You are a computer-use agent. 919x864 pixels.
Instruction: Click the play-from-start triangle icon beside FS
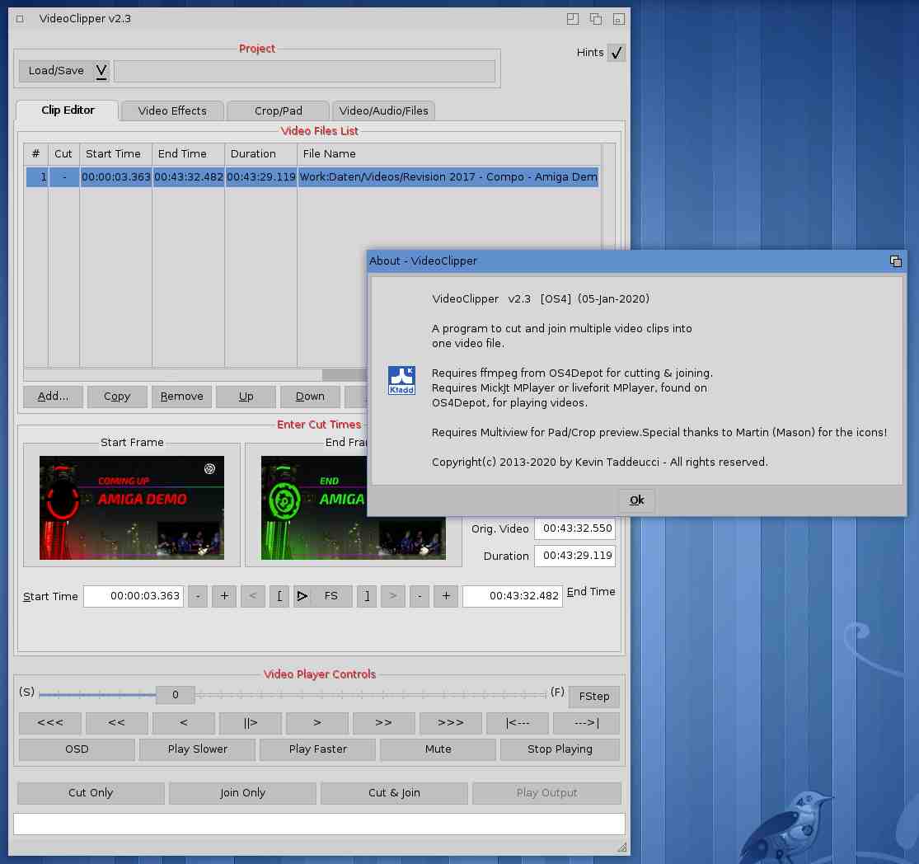point(302,596)
